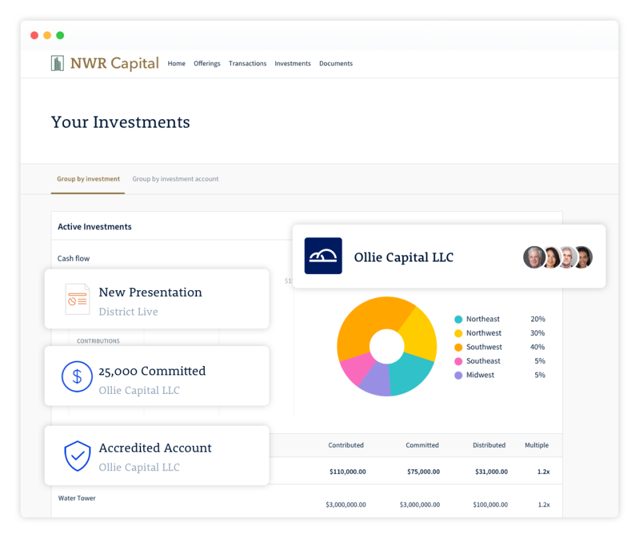This screenshot has width=639, height=537.
Task: Click the NWR Capital building logo icon
Action: point(56,63)
